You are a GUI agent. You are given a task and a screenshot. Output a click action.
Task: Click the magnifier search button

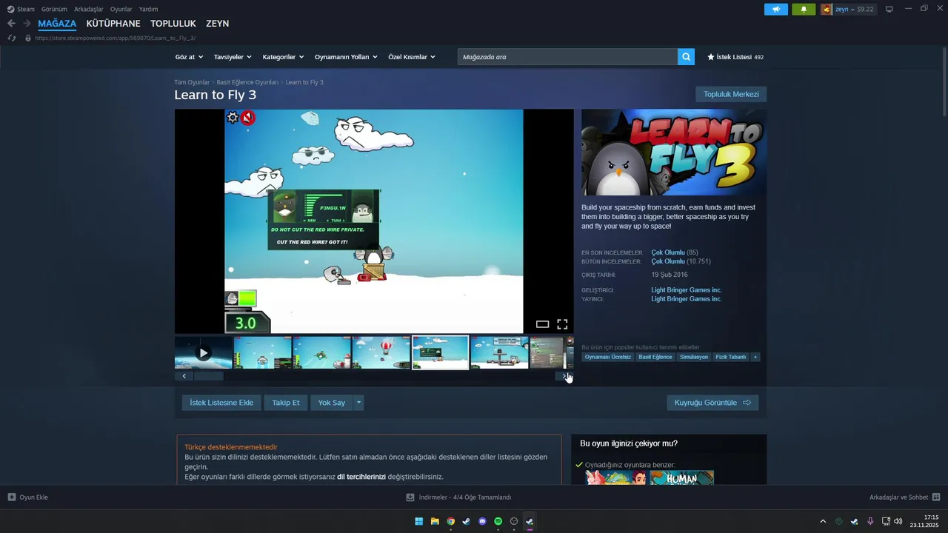pos(686,57)
